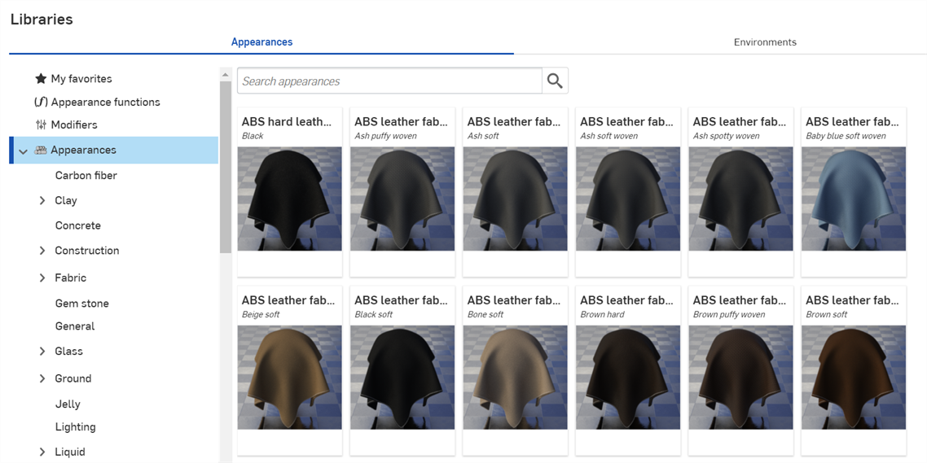Expand the Clay category

[42, 200]
